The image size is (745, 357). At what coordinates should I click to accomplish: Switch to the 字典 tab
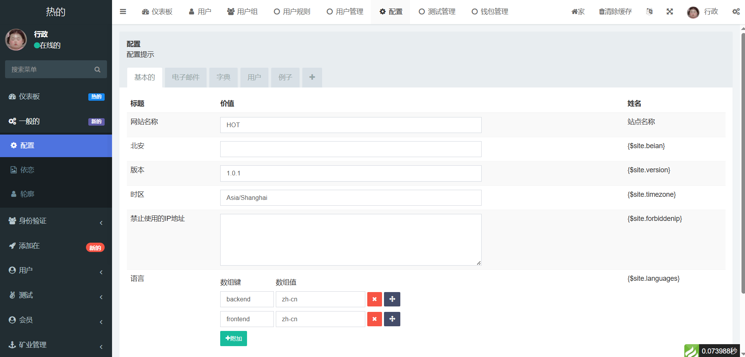point(223,77)
